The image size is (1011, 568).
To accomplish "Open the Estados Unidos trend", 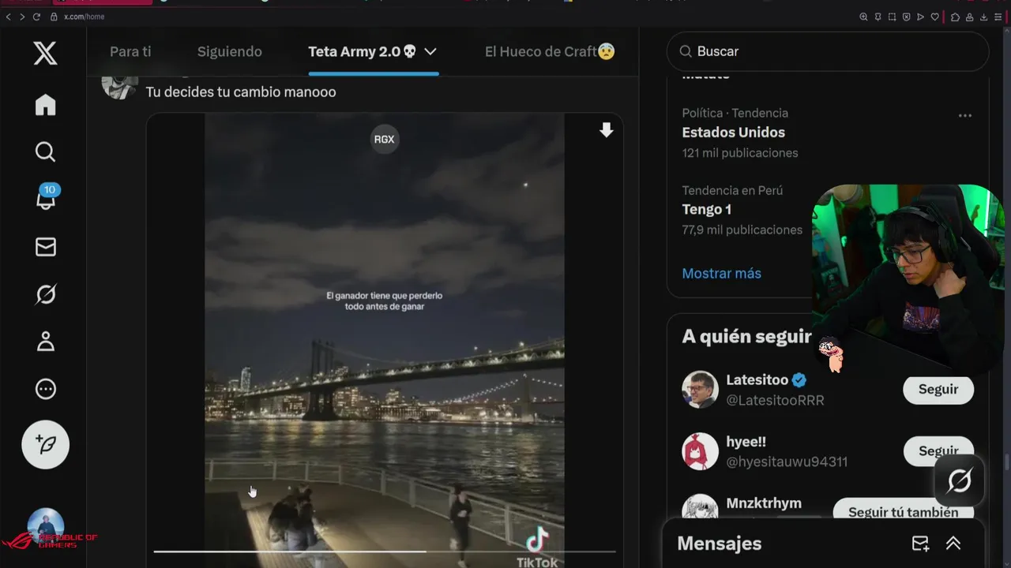I will click(733, 133).
